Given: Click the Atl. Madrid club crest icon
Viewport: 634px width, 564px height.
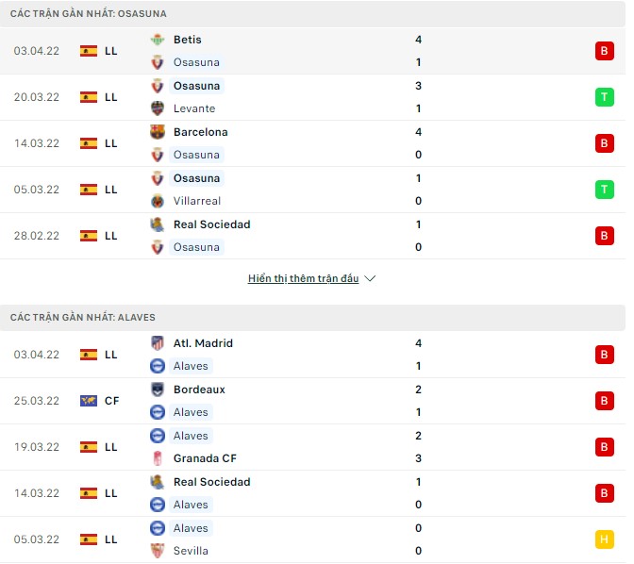Looking at the screenshot, I should pos(158,343).
